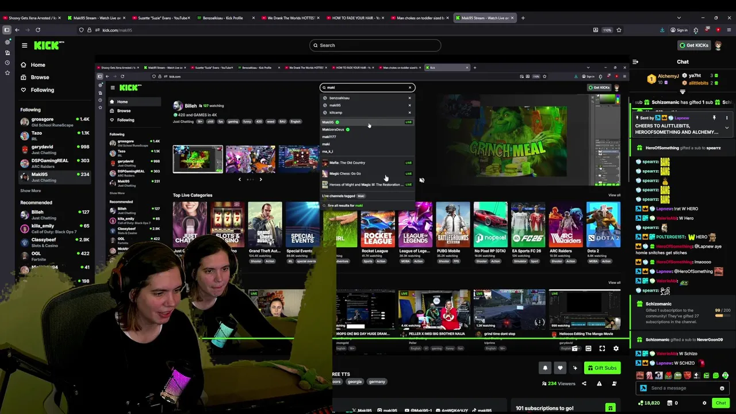This screenshot has width=736, height=414.
Task: Expand the gift leaderboard arrow
Action: pyautogui.click(x=683, y=92)
